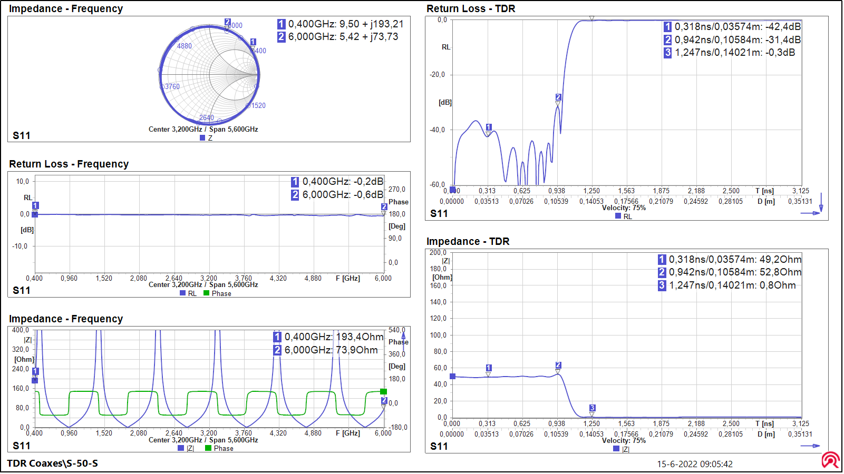The width and height of the screenshot is (844, 474).
Task: Click the readout '6,000GHz: -0,6dB'
Action: pyautogui.click(x=343, y=195)
